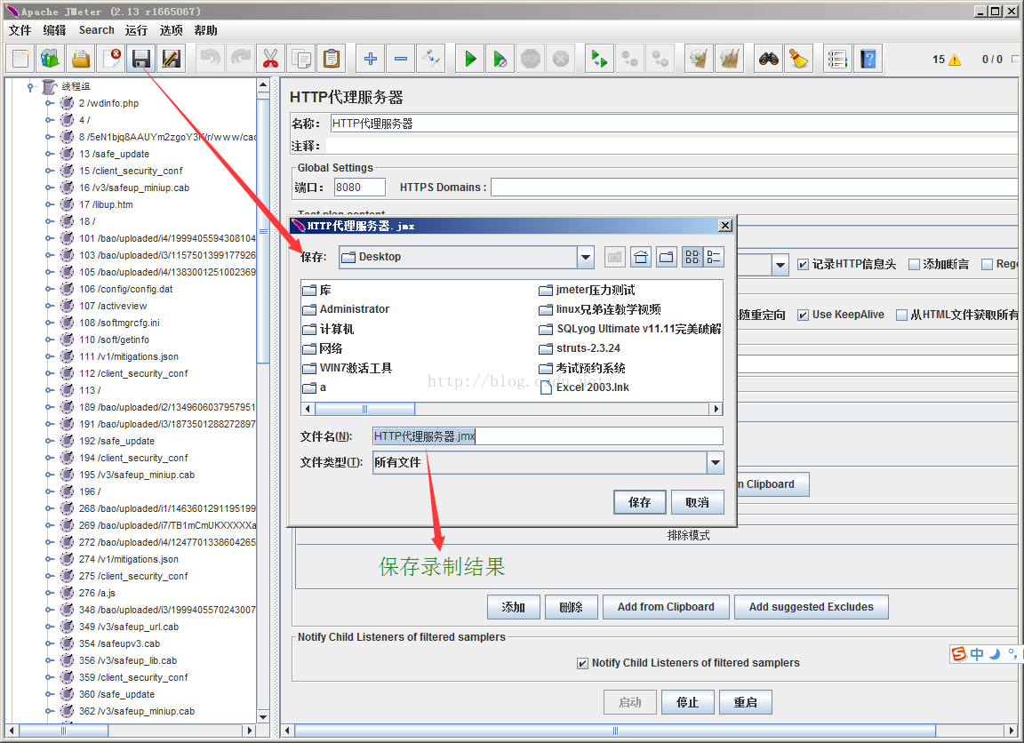Click the 删除 button under 排除模式
This screenshot has height=743, width=1024.
click(x=571, y=607)
